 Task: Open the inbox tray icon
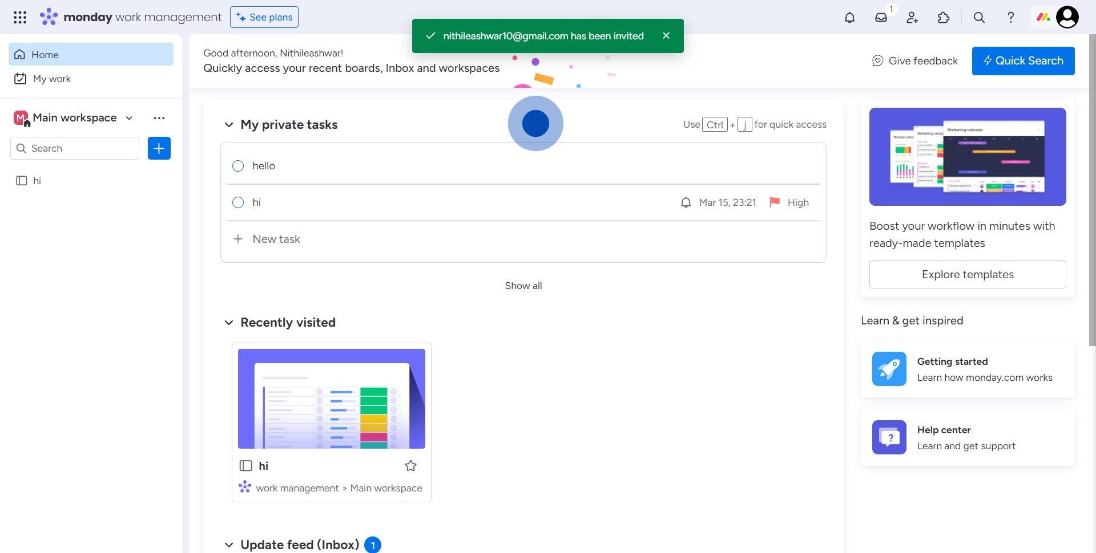tap(881, 18)
